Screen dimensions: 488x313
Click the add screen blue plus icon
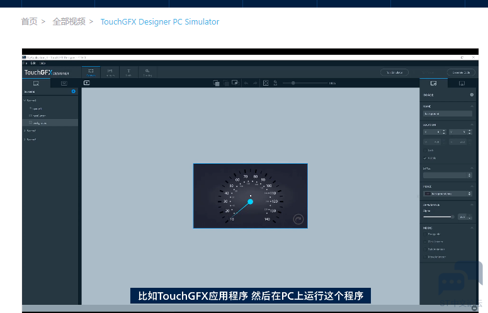[x=74, y=91]
